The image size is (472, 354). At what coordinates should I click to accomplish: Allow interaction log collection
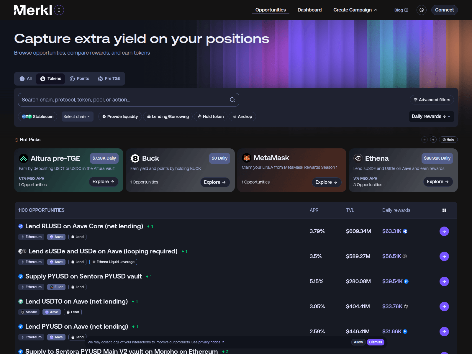358,342
